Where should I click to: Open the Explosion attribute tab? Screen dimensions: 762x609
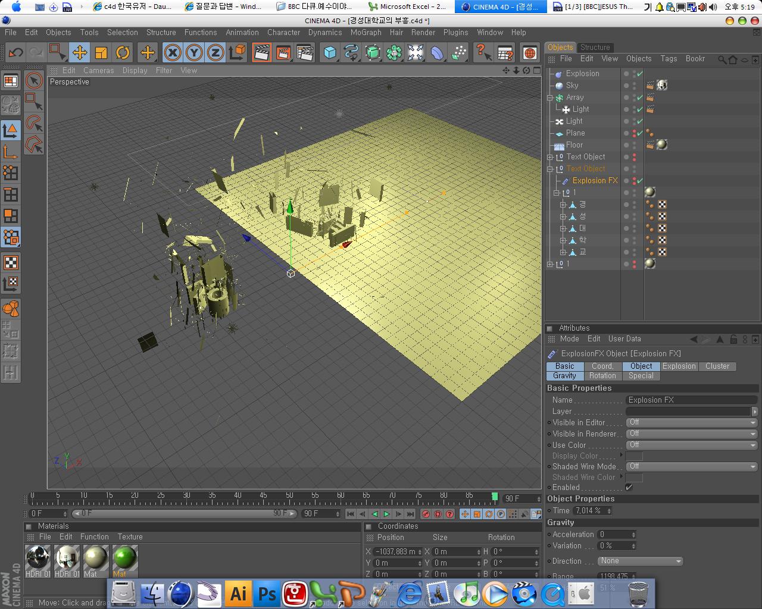pos(679,366)
